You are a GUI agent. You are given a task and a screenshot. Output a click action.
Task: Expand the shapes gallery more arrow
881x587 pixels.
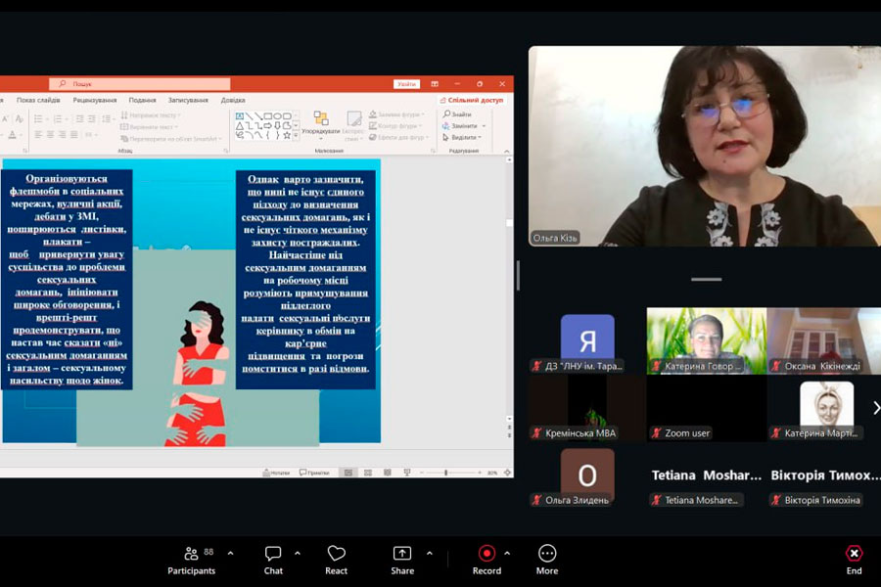pos(296,135)
